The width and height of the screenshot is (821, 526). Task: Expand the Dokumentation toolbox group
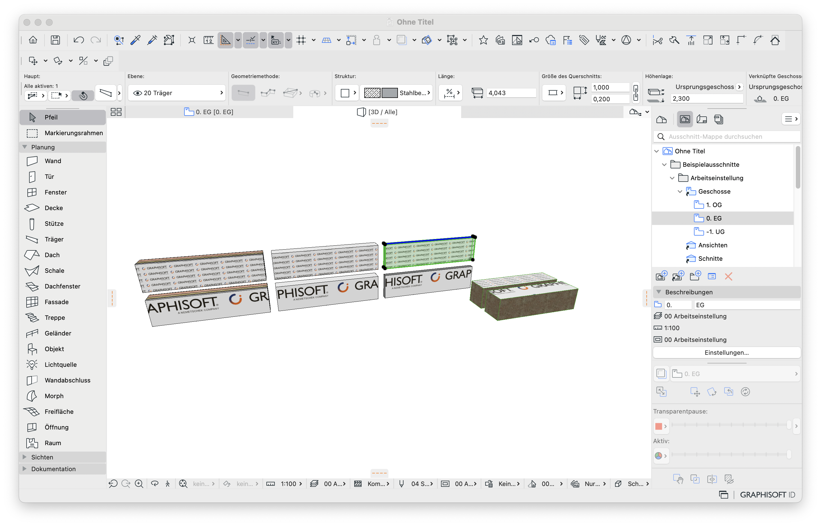tap(25, 469)
